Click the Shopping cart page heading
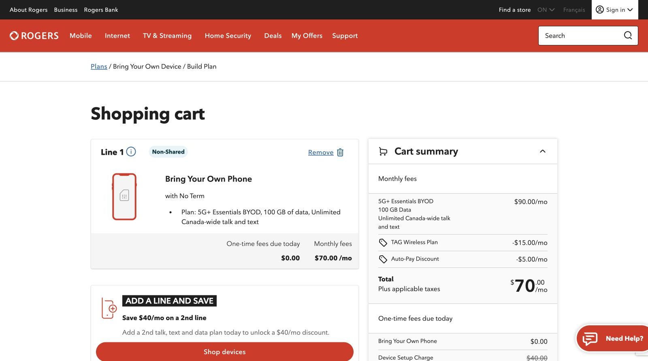Image resolution: width=648 pixels, height=361 pixels. [x=148, y=114]
